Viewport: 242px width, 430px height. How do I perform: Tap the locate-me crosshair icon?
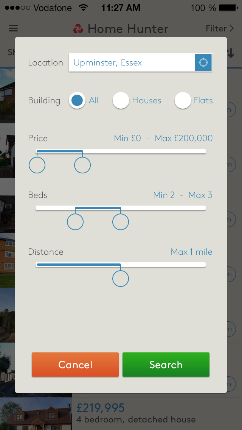click(x=203, y=62)
